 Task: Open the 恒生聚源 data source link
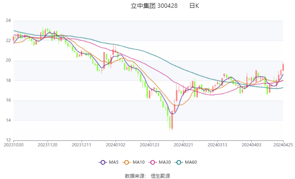160,176
